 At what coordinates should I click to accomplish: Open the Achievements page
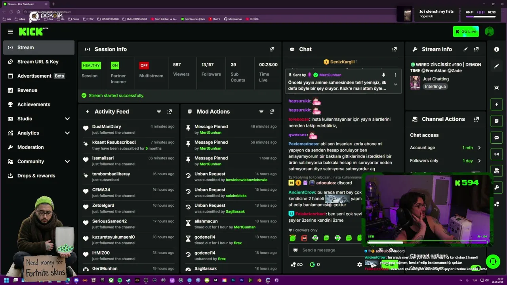pyautogui.click(x=39, y=104)
